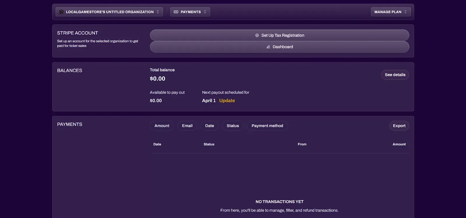Click the Payments label in top bar

[191, 12]
